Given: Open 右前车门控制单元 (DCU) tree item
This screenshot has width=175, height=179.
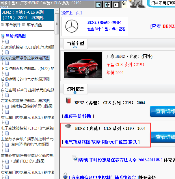Looking at the screenshot, I should [x=28, y=172].
